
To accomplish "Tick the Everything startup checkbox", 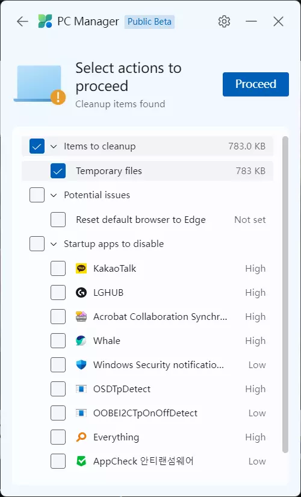I will [x=58, y=437].
